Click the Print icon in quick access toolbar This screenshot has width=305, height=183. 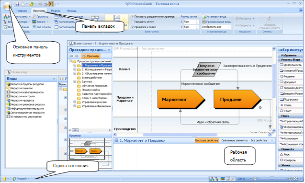click(45, 4)
